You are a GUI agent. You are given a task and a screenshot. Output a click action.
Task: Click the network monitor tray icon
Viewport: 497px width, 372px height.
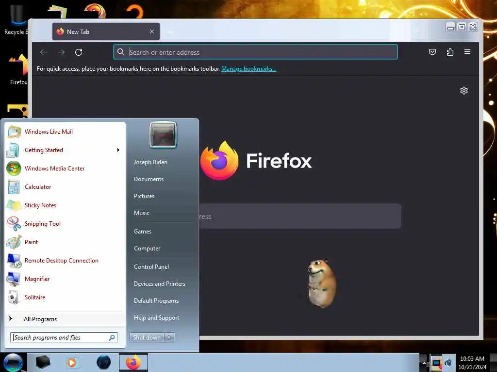436,362
